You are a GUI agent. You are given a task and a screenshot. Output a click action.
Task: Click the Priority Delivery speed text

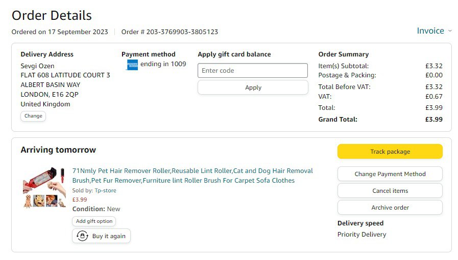[x=361, y=235]
